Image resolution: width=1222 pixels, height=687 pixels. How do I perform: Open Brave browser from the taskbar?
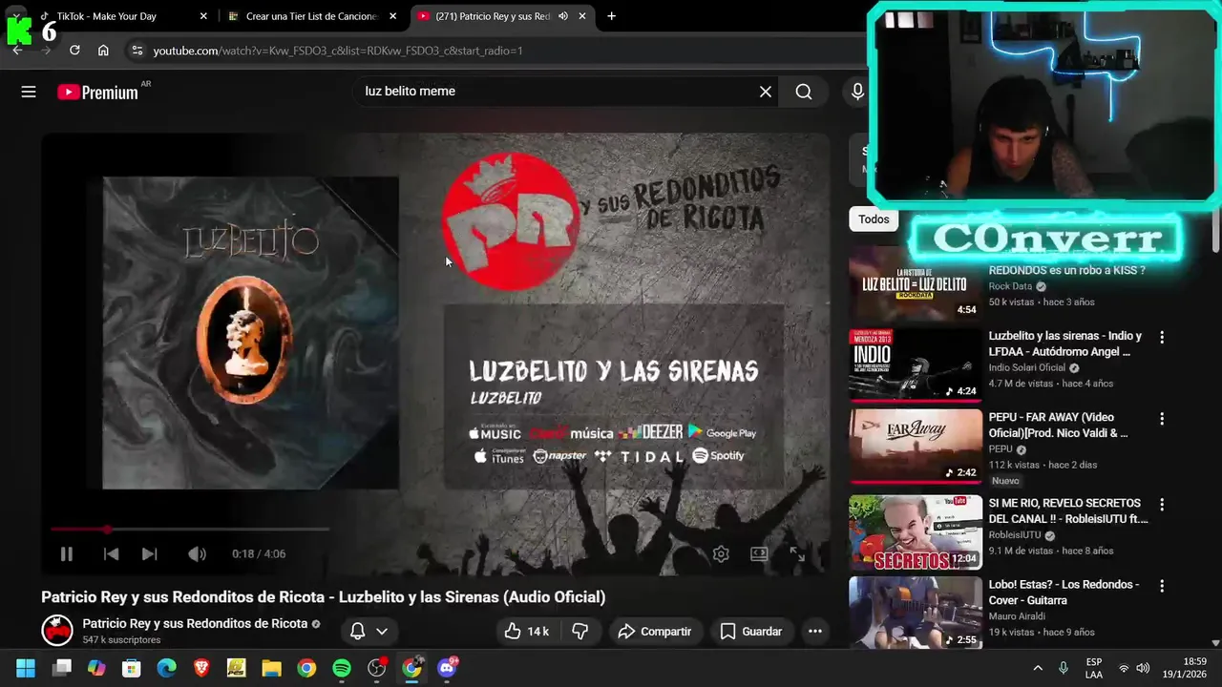tap(201, 668)
